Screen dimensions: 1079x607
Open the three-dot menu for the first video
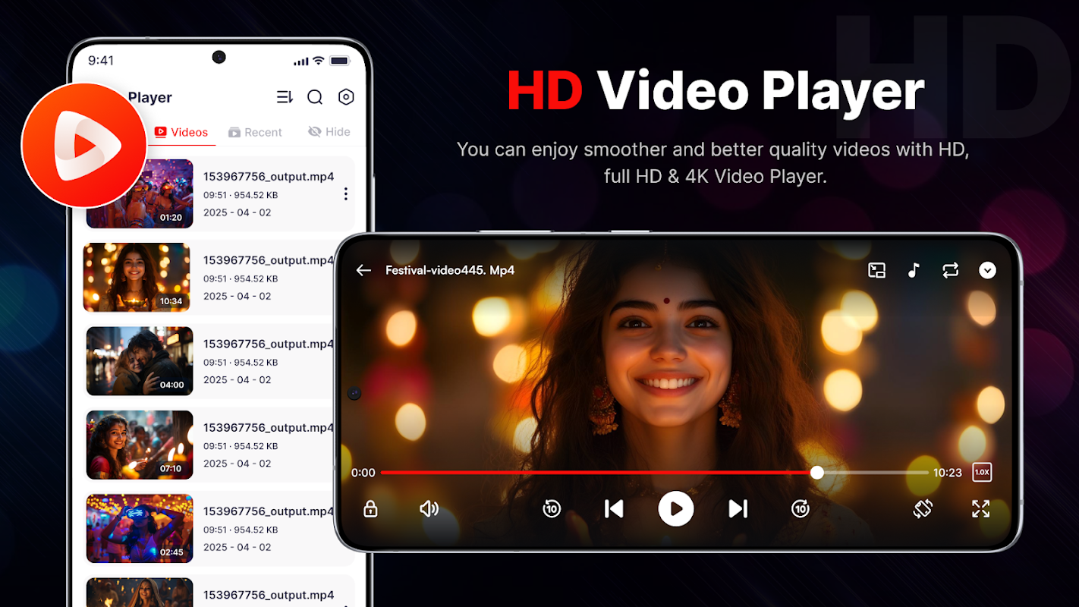click(345, 194)
